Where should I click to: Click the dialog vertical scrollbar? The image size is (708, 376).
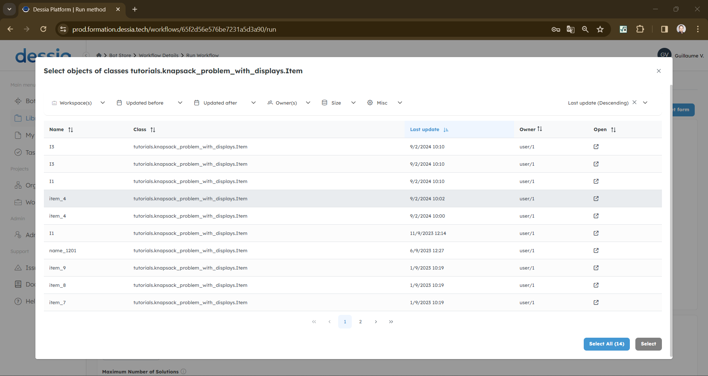pos(671,221)
